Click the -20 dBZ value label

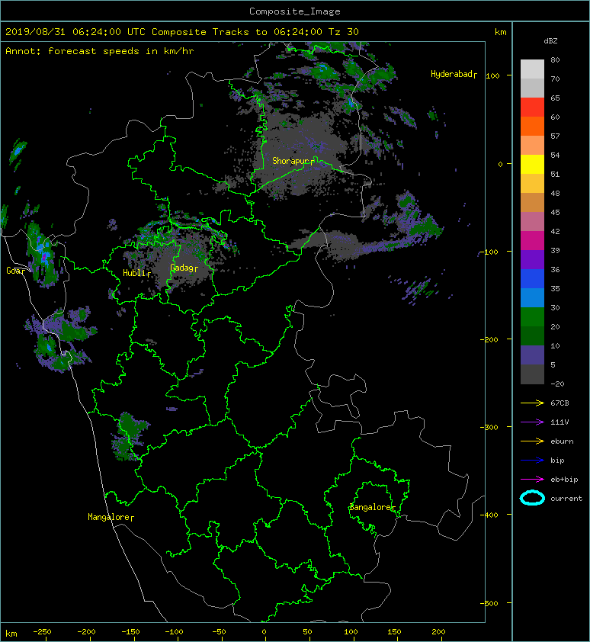click(x=557, y=384)
